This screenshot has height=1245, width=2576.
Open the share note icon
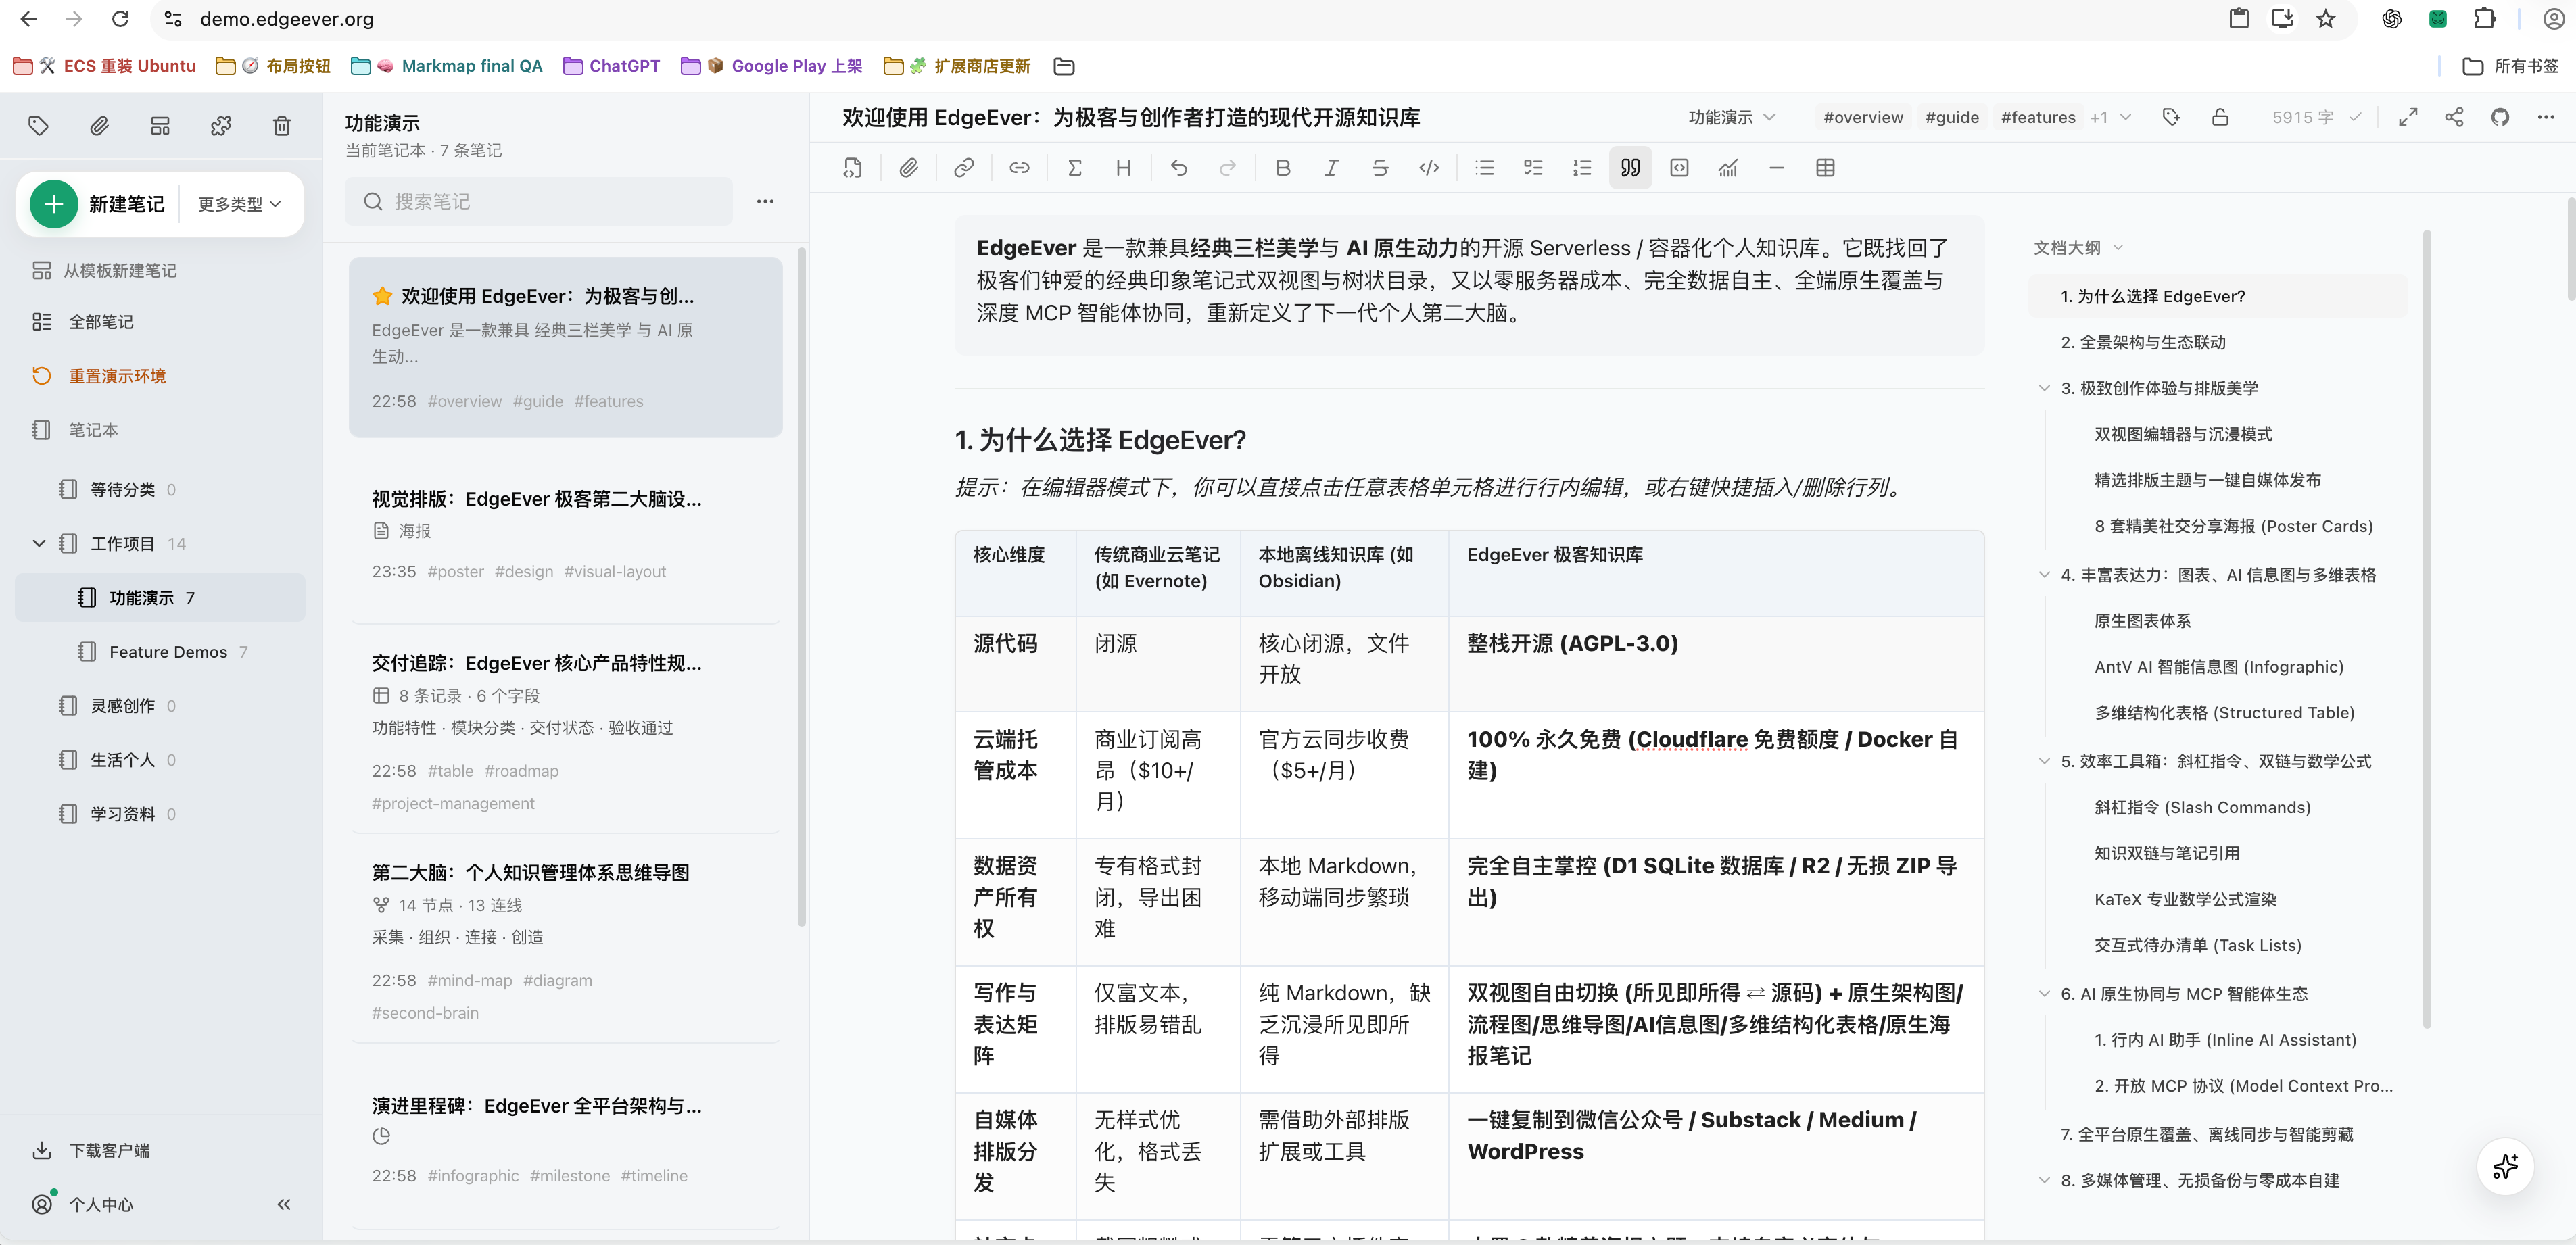[2454, 117]
